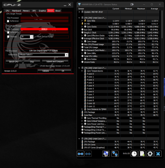
Task: Click This Processor name field i7-12700K
Action: (44, 51)
